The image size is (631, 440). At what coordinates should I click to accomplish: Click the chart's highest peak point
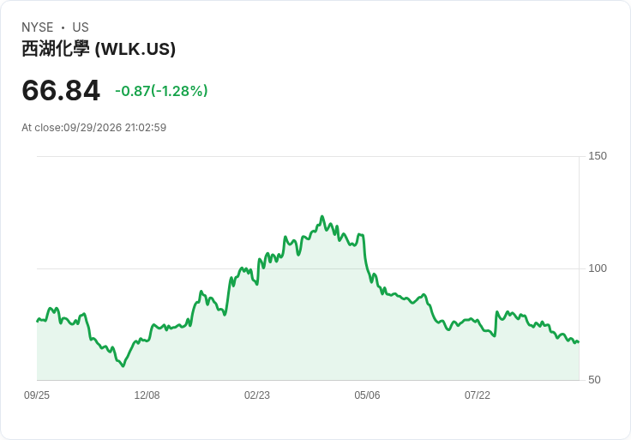pos(322,217)
